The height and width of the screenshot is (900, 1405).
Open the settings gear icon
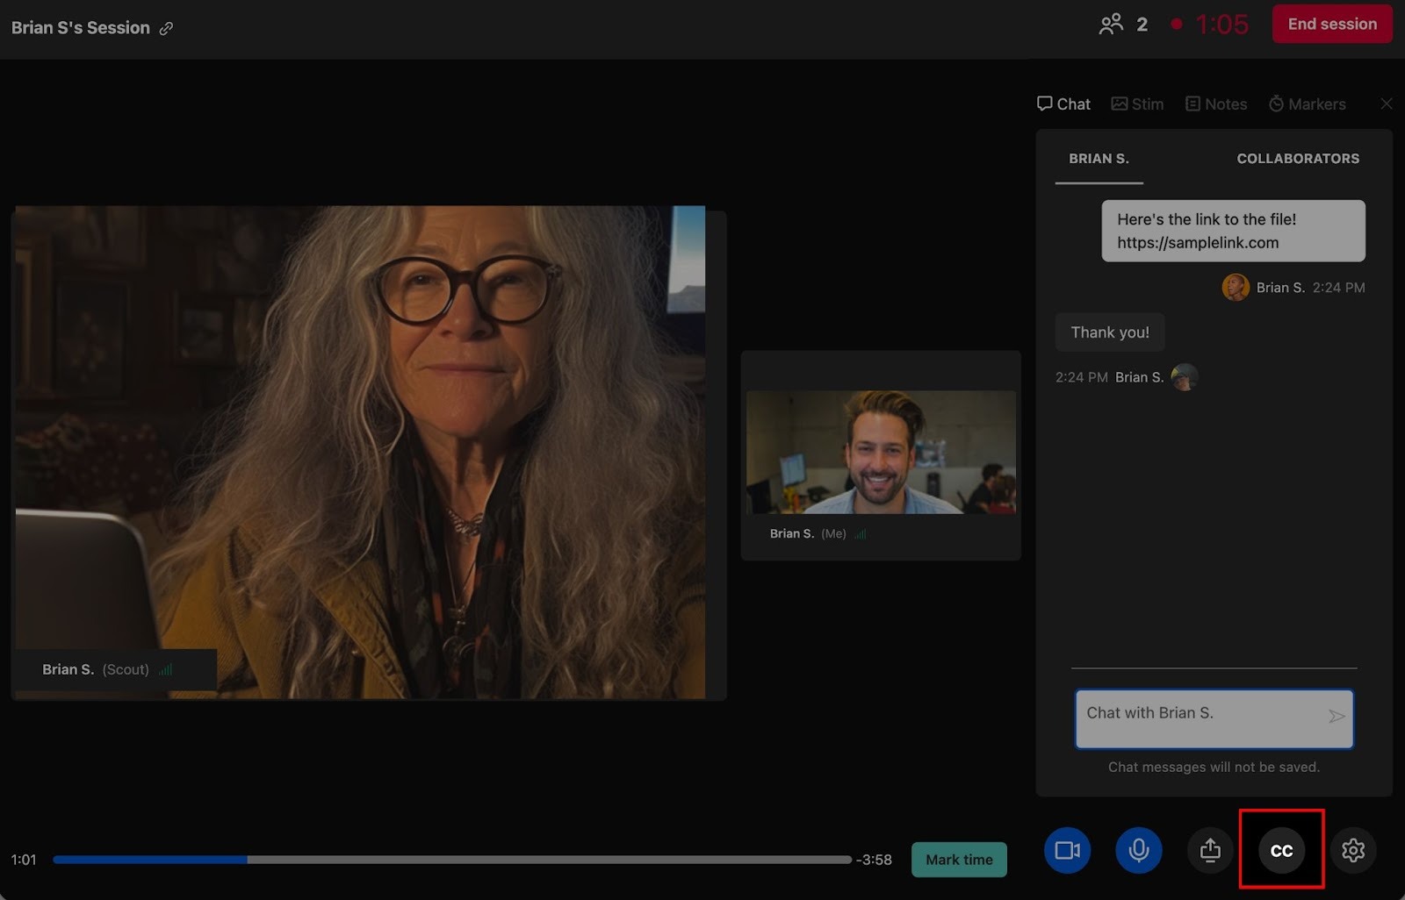(x=1352, y=850)
